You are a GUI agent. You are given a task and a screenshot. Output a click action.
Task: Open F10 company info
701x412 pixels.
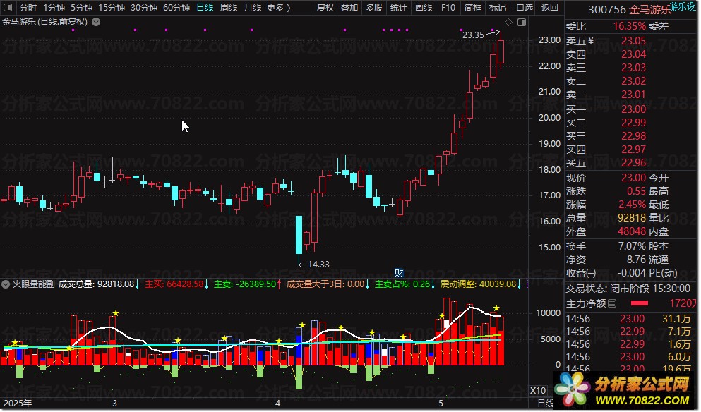click(x=448, y=8)
